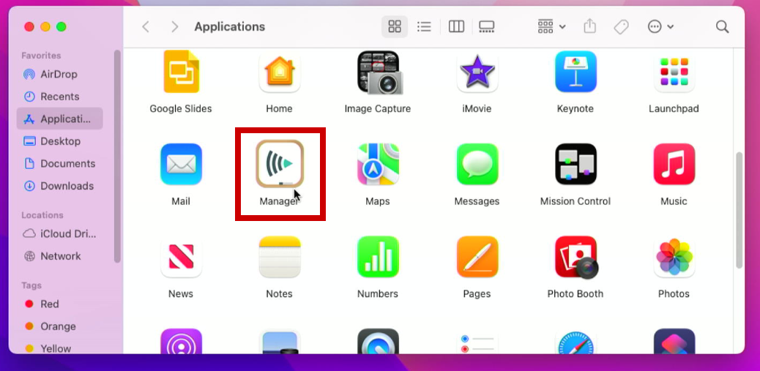Click the Favorites section header

(41, 55)
